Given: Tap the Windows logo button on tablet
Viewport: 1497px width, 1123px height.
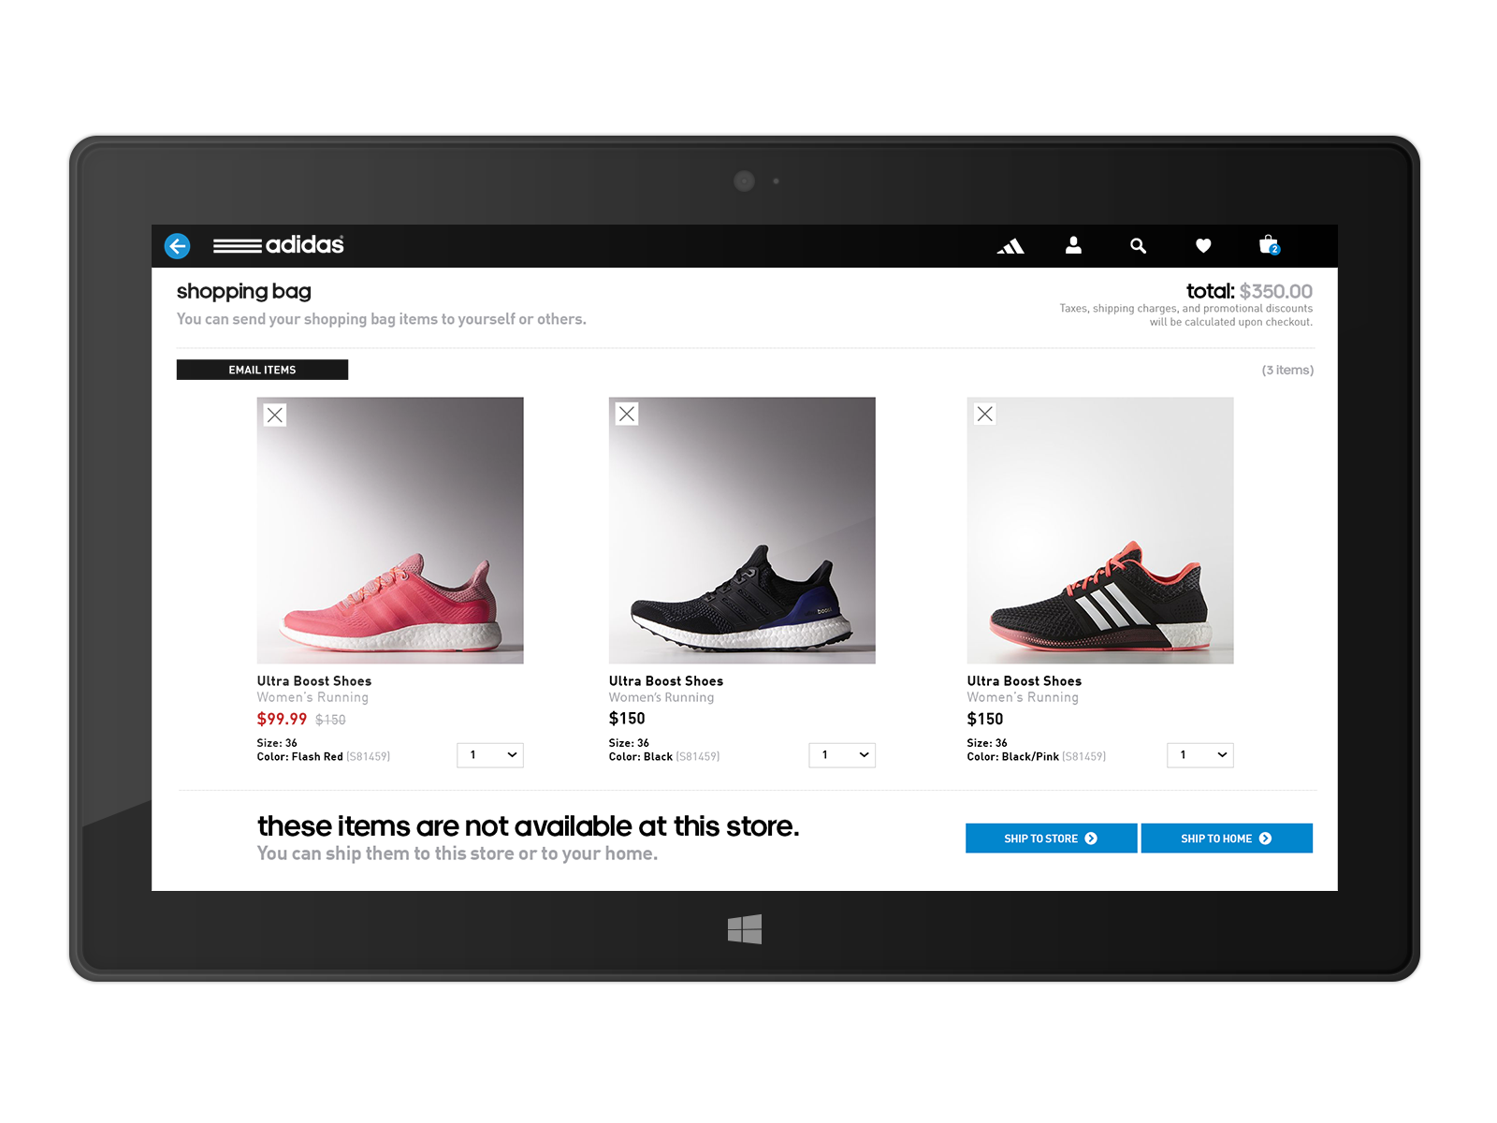Looking at the screenshot, I should (745, 929).
